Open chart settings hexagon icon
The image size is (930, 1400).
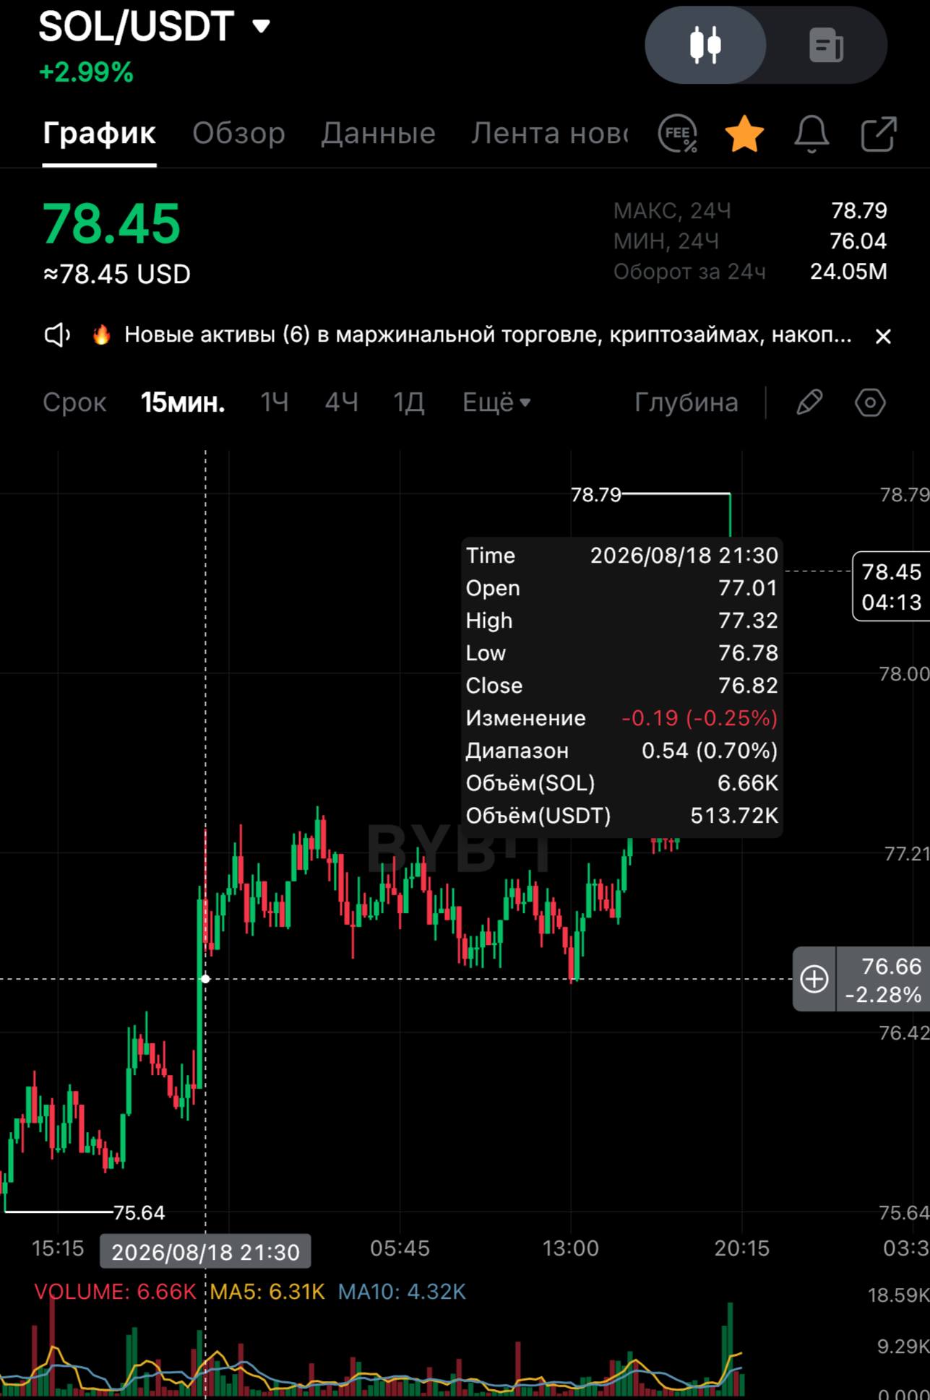(x=870, y=402)
